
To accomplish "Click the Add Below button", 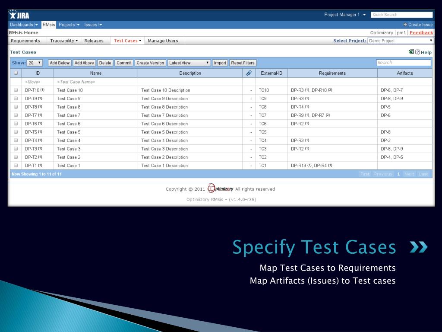I will pyautogui.click(x=60, y=63).
